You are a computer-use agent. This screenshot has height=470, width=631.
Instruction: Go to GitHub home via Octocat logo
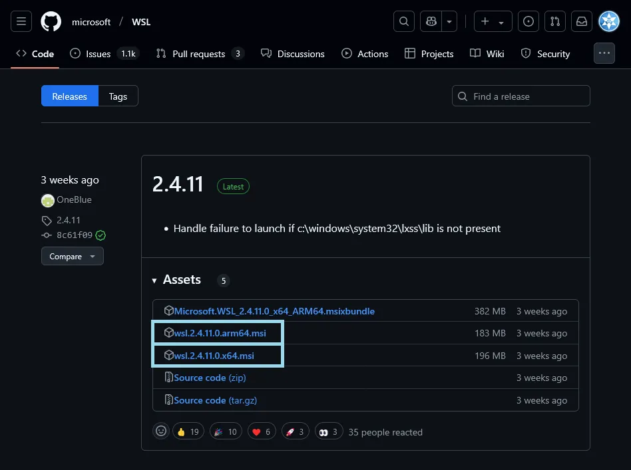pyautogui.click(x=51, y=21)
